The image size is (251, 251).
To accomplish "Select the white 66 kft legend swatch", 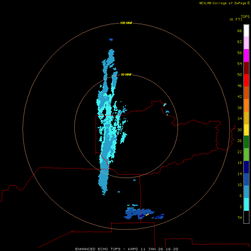I will 246,31.
